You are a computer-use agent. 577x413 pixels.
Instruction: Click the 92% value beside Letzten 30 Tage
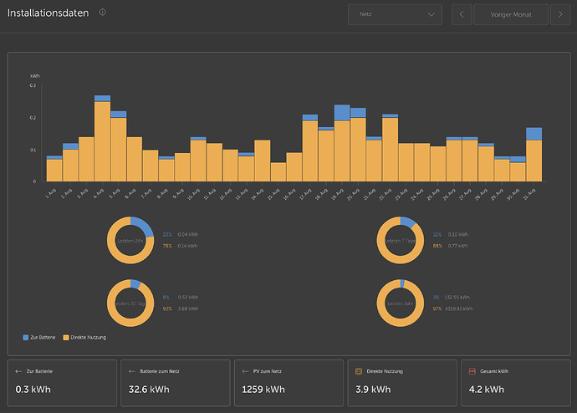pos(167,309)
